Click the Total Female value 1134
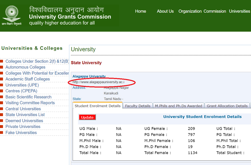 pos(193,153)
